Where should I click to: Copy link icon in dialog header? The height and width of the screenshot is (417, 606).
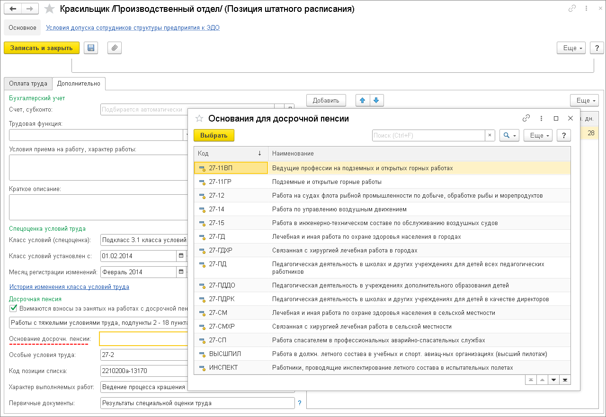[x=526, y=118]
